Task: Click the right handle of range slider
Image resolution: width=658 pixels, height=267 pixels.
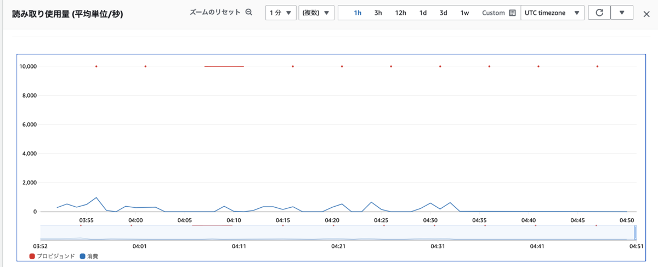Action: tap(635, 232)
